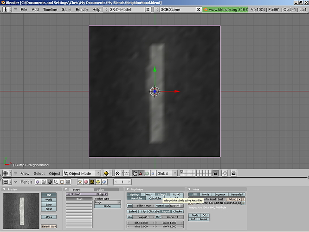Open the Add menu
The height and width of the screenshot is (232, 309).
pos(35,9)
